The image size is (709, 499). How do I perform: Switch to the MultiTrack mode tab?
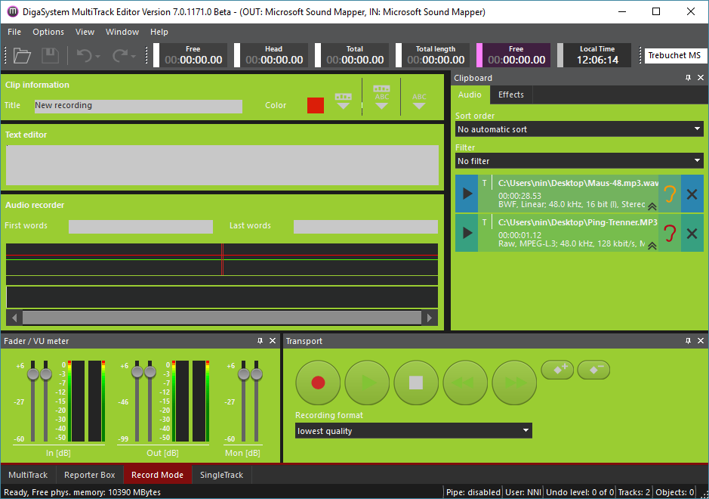[28, 475]
